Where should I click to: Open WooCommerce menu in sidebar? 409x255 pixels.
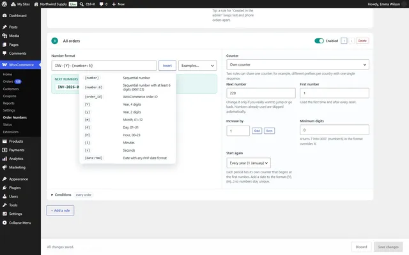pyautogui.click(x=20, y=65)
